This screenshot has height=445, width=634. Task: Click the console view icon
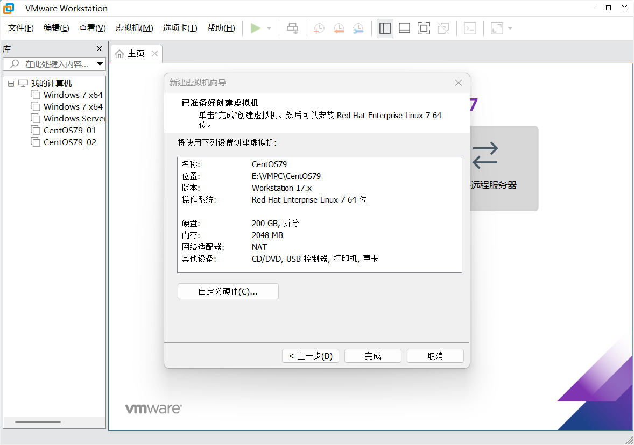(470, 28)
